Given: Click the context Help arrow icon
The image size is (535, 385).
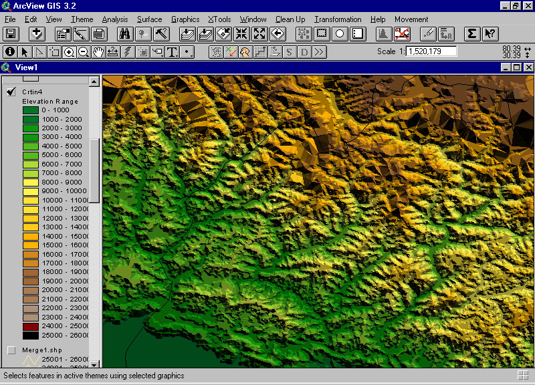Looking at the screenshot, I should [490, 33].
